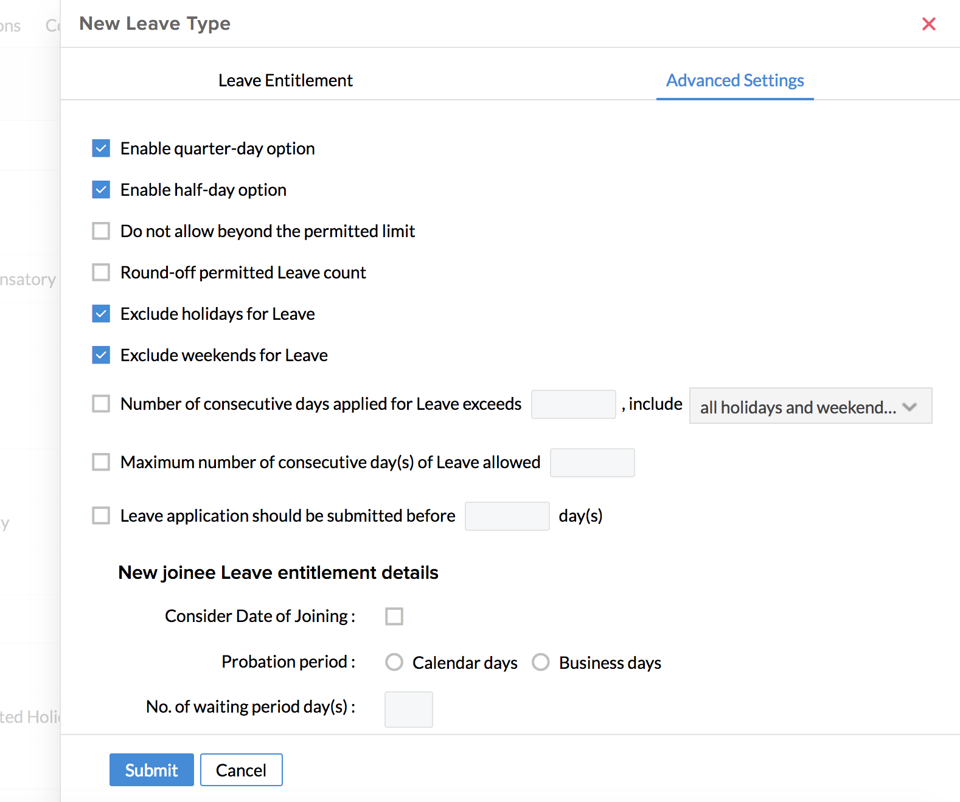This screenshot has width=960, height=802.
Task: Click the consecutive days exceeds number field
Action: pyautogui.click(x=573, y=404)
